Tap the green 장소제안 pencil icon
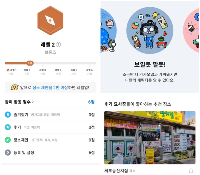This screenshot has width=200, height=175. click(x=8, y=140)
